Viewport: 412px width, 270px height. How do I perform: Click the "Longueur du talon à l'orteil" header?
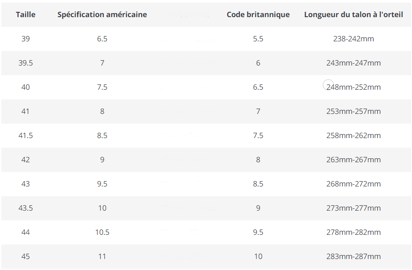pyautogui.click(x=353, y=15)
